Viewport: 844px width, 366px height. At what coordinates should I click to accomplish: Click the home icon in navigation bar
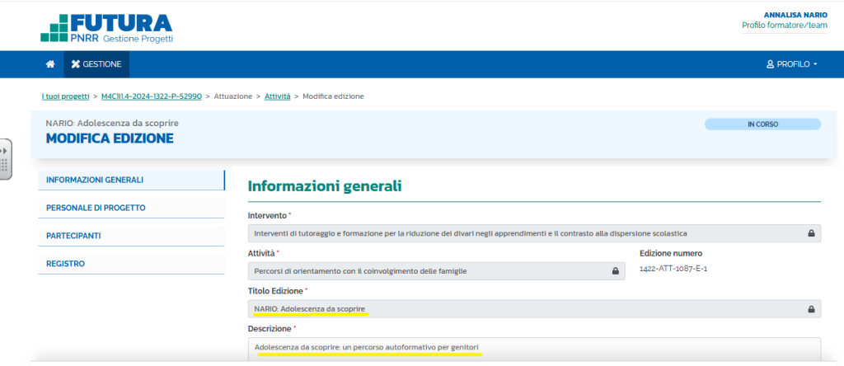(x=50, y=64)
